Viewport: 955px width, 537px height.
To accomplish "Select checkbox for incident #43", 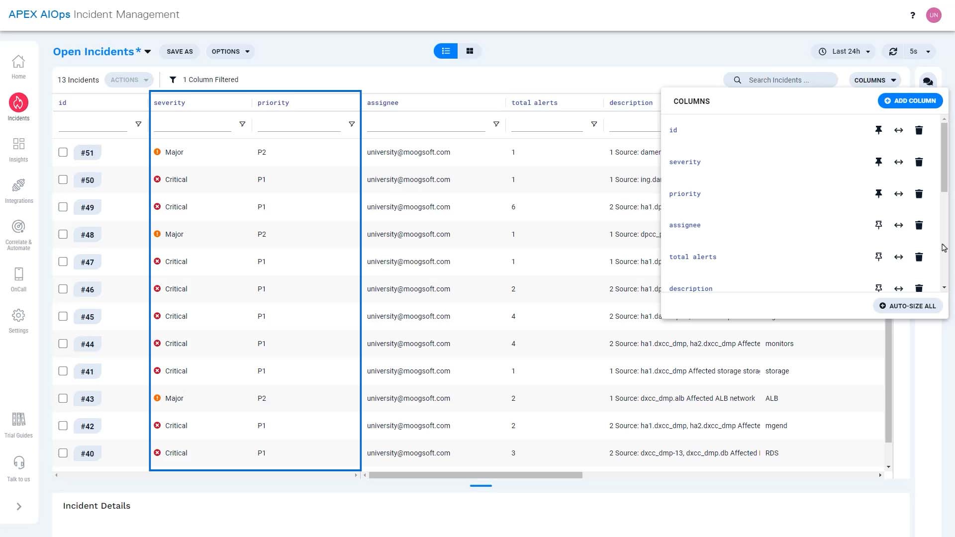I will (63, 398).
